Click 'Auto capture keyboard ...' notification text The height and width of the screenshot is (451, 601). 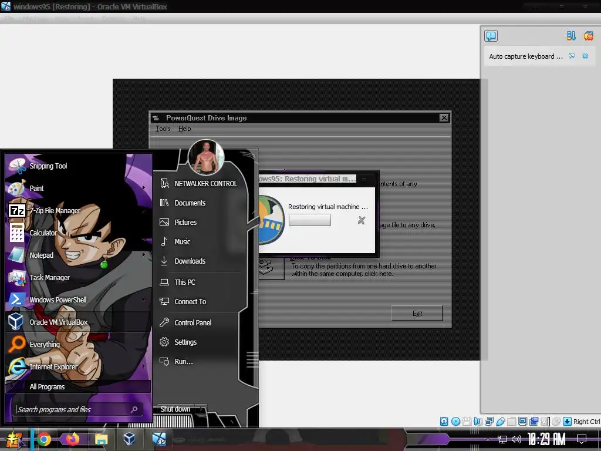click(x=525, y=56)
